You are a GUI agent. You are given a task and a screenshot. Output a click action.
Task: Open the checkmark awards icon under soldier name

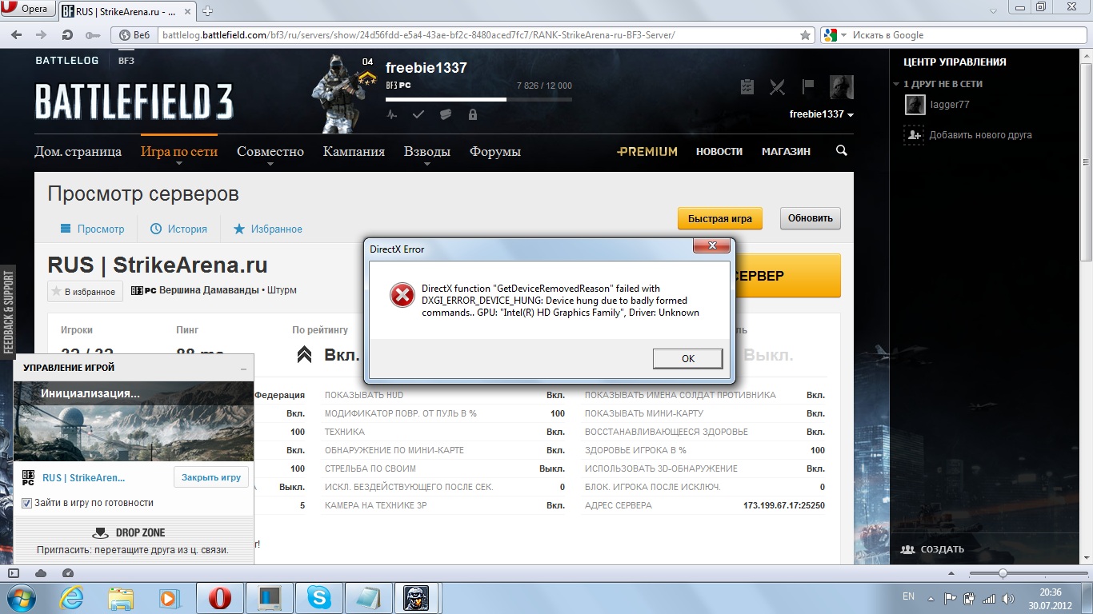tap(418, 114)
